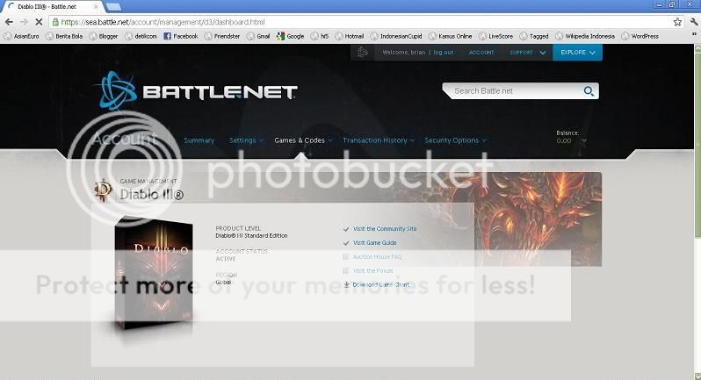
Task: Open Facebook bookmark
Action: 181,36
